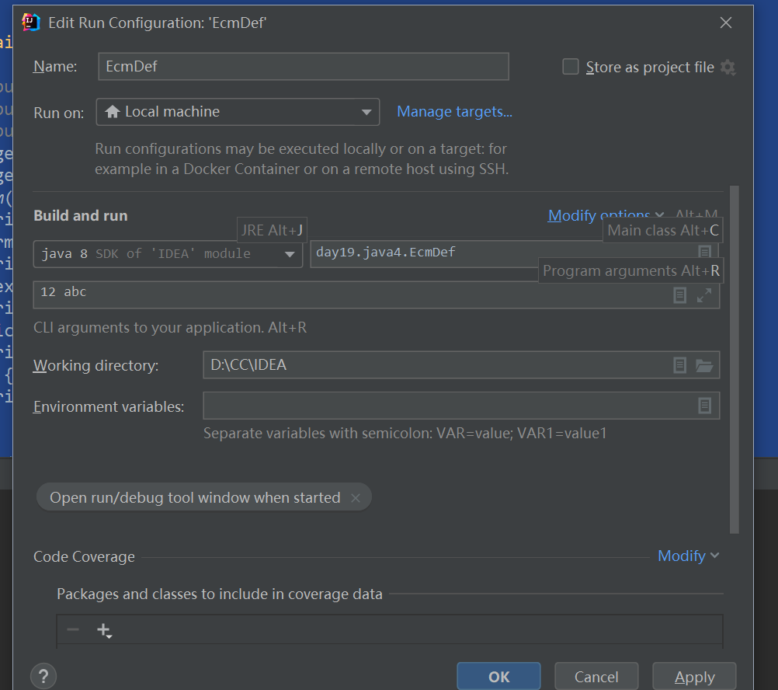
Task: Remove the 'Open run/debug tool window' chip
Action: [356, 498]
